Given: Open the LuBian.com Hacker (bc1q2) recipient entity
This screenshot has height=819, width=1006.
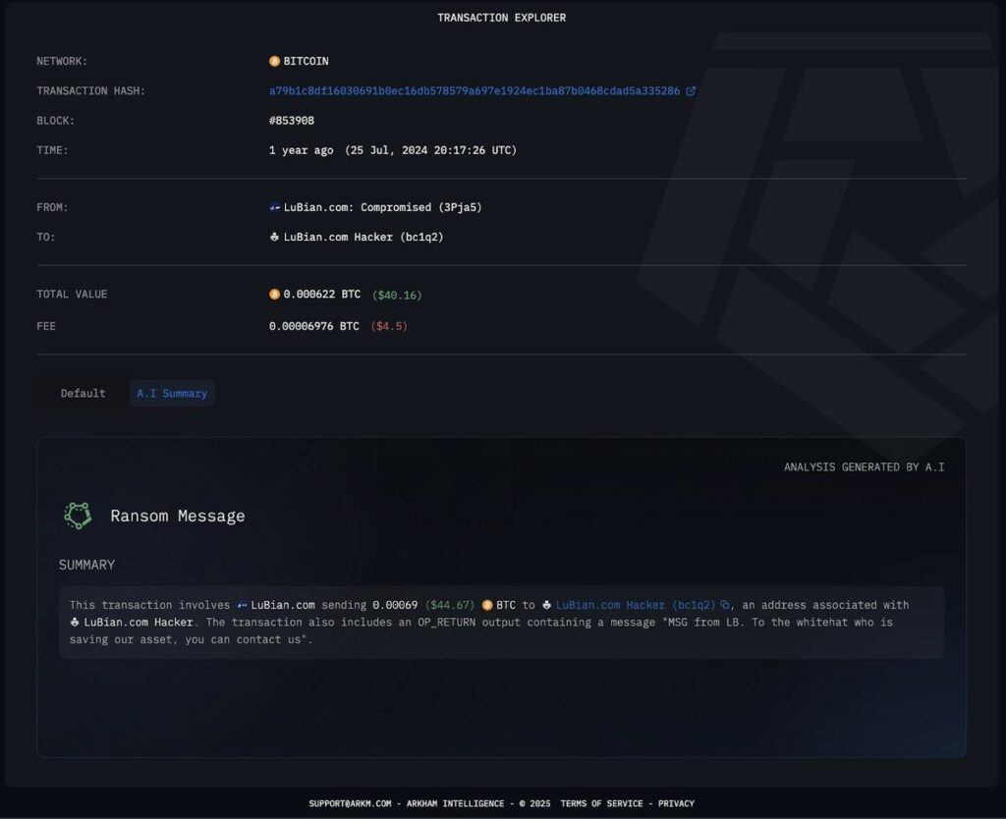Looking at the screenshot, I should (x=363, y=237).
